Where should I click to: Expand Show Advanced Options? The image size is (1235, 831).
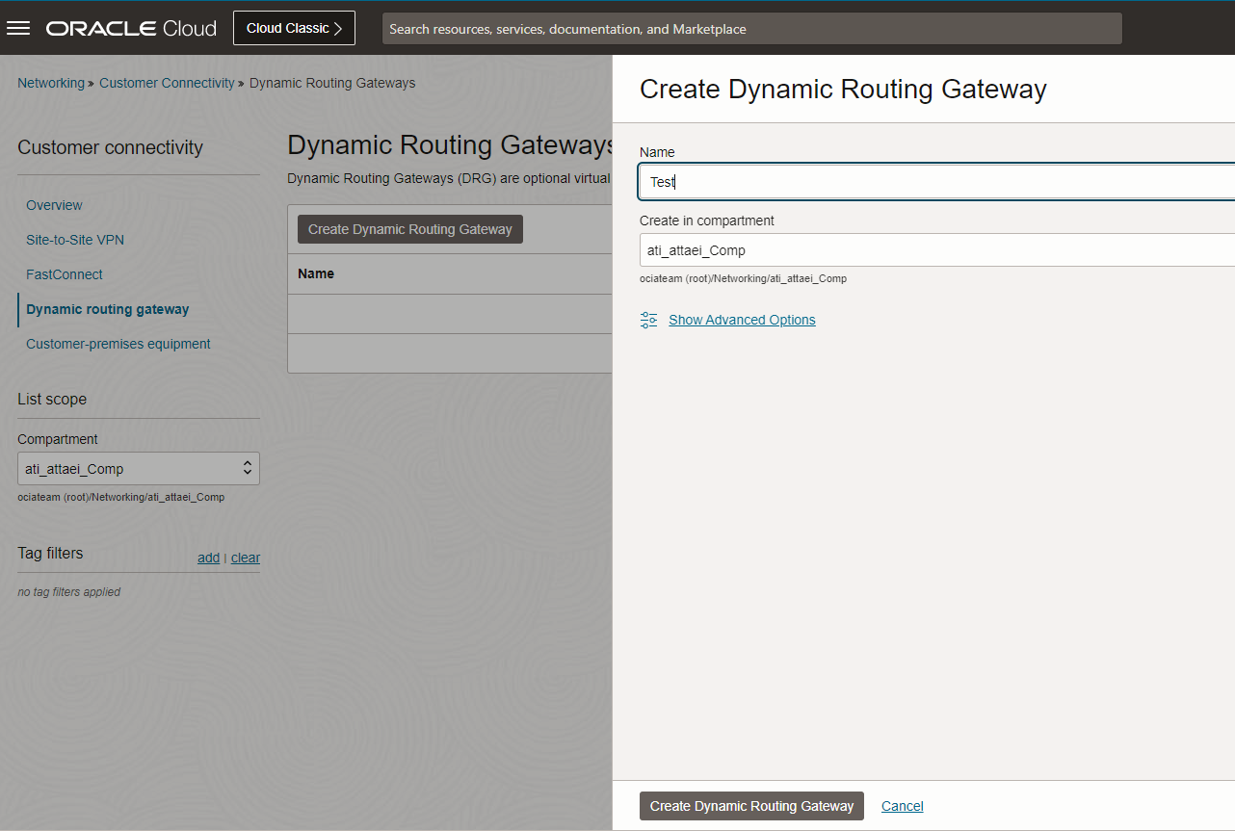click(742, 320)
